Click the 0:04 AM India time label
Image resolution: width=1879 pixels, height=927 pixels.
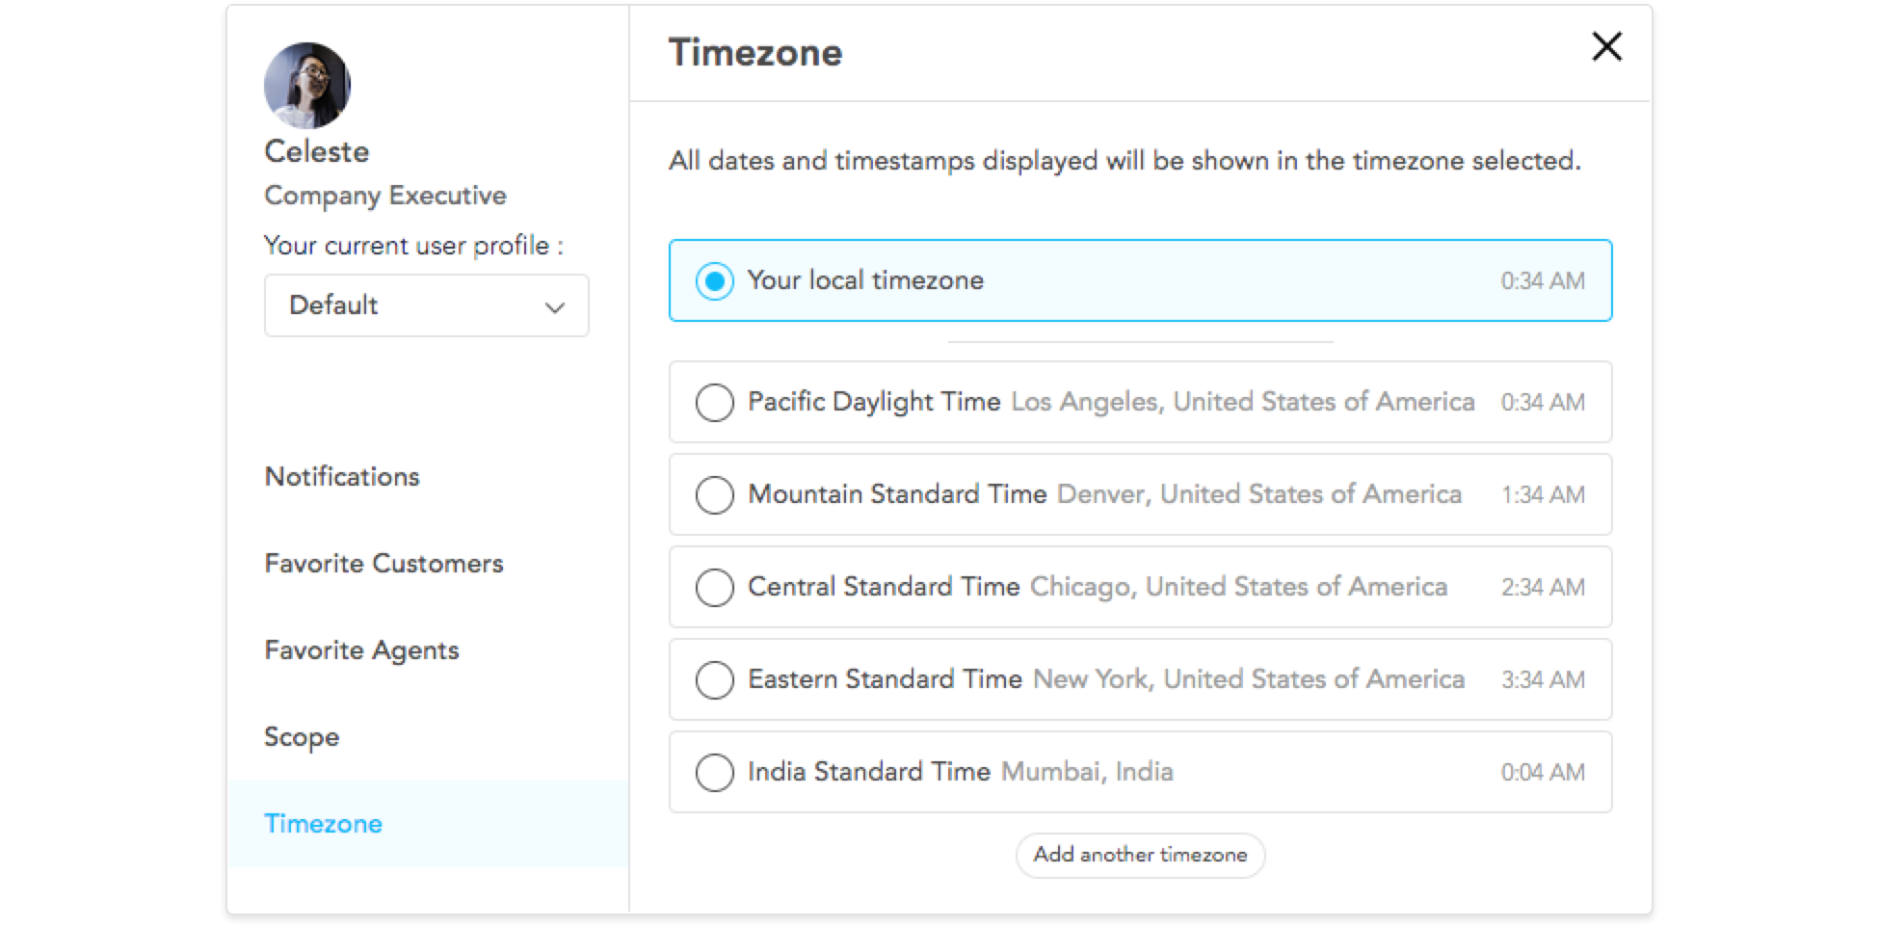point(1543,772)
